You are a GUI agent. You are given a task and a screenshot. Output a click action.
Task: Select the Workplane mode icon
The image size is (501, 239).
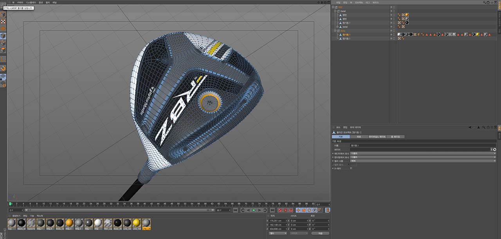click(3, 29)
